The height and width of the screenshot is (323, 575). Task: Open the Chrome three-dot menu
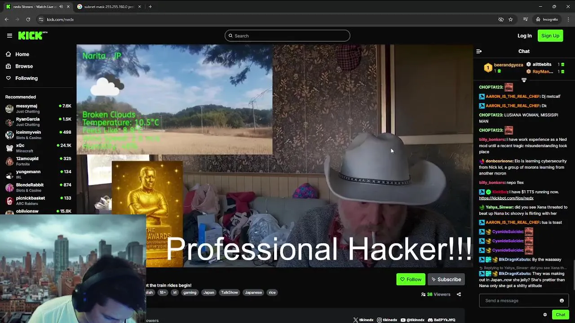coord(568,19)
